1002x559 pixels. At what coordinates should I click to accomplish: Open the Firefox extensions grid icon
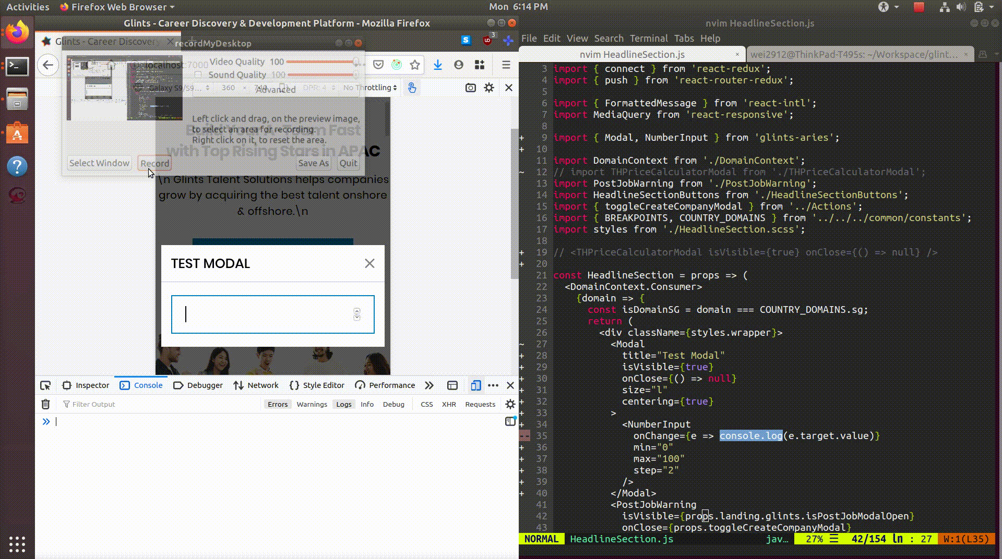point(480,65)
